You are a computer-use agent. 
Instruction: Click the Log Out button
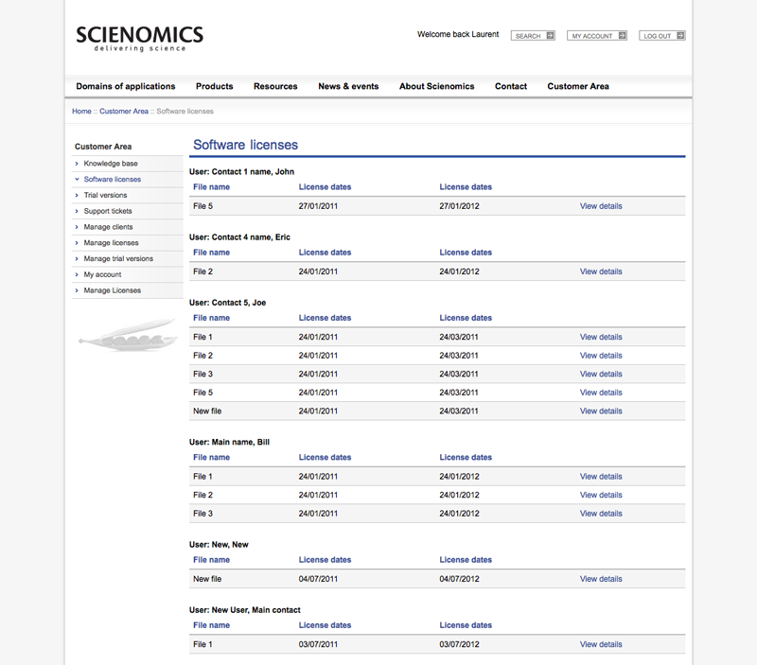[x=661, y=36]
